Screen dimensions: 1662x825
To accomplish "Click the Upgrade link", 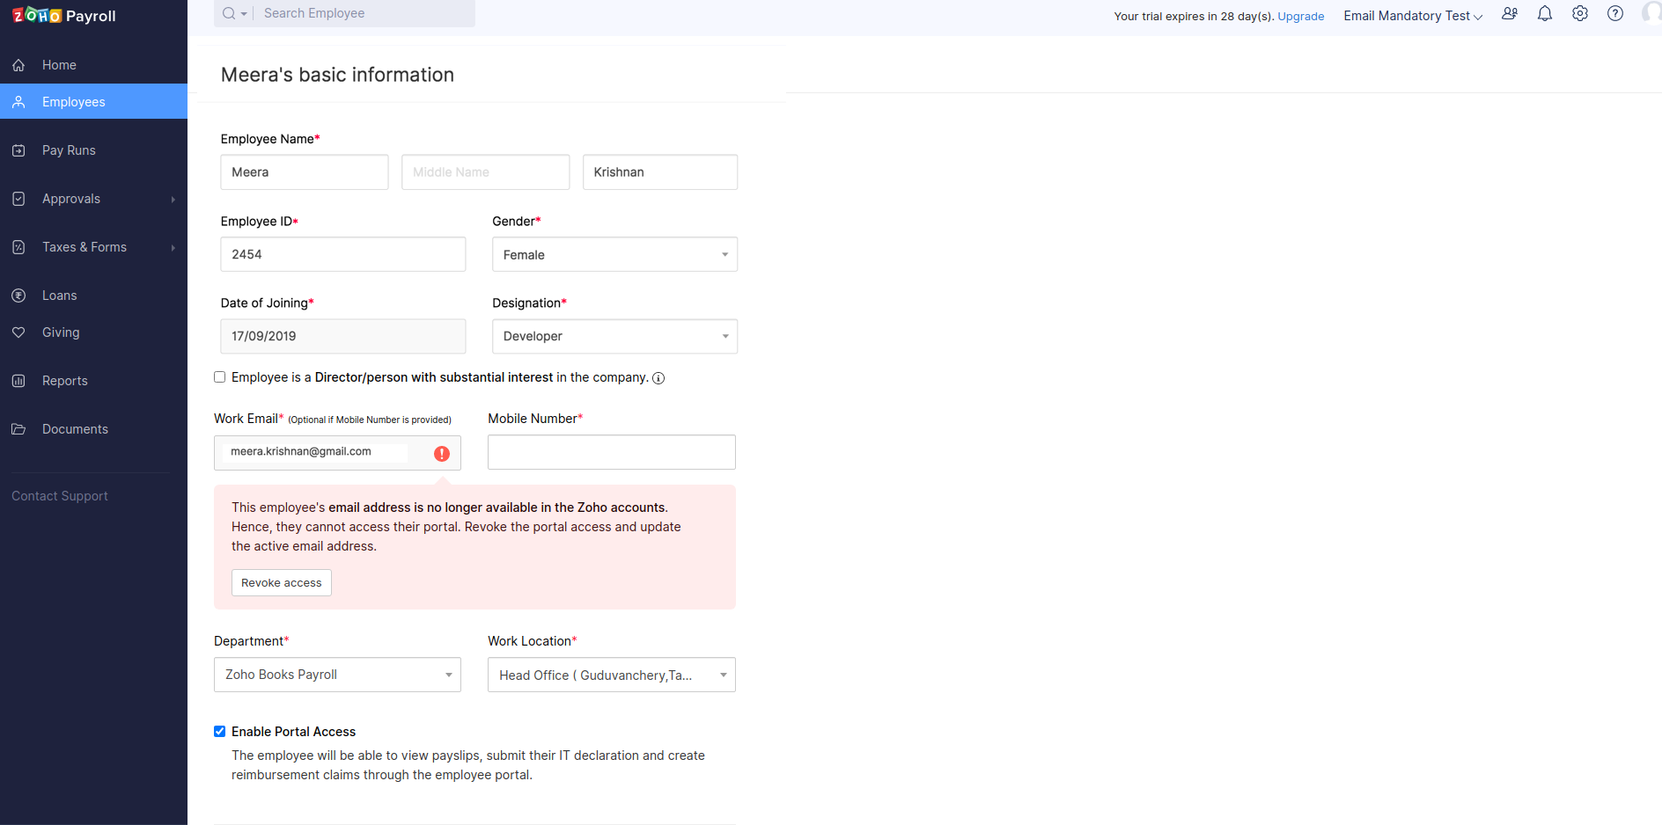I will coord(1300,17).
